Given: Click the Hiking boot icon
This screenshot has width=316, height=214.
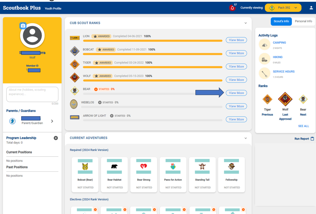Looking at the screenshot, I should (x=264, y=59).
